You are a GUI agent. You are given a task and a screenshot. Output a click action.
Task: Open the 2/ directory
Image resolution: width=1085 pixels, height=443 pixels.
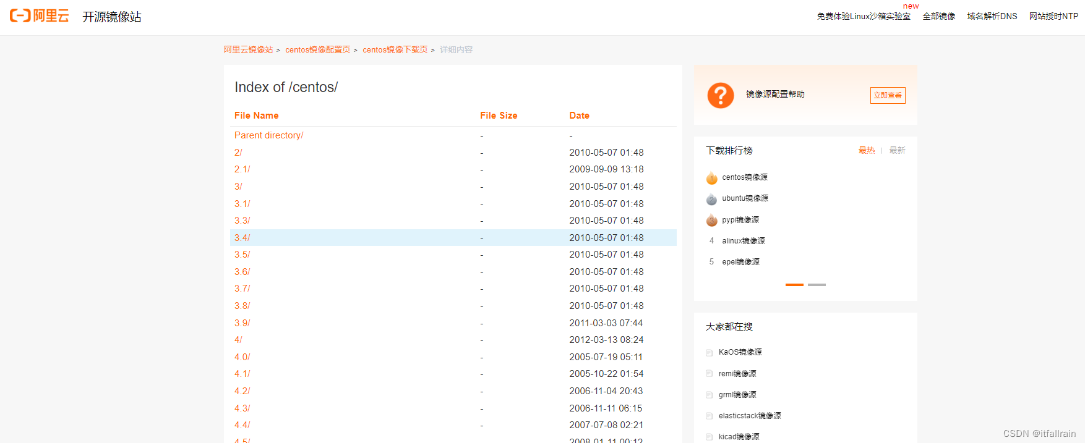click(238, 153)
